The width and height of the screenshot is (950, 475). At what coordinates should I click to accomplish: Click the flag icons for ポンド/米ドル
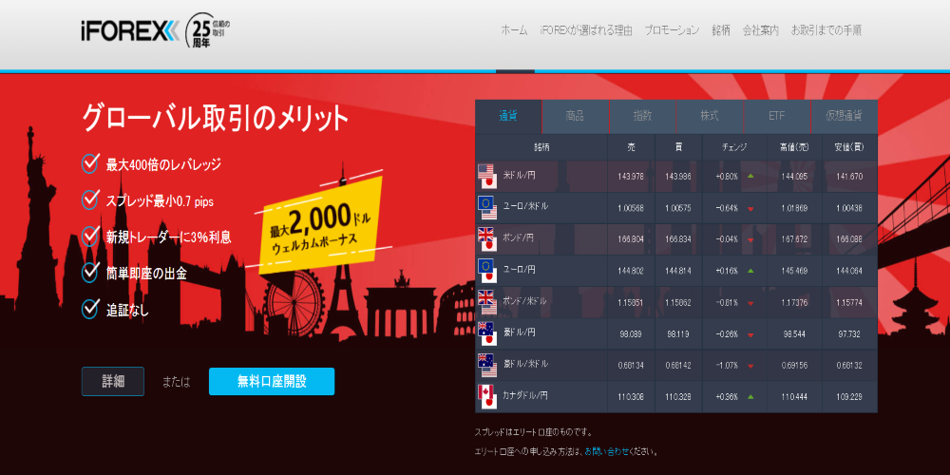pos(487,302)
